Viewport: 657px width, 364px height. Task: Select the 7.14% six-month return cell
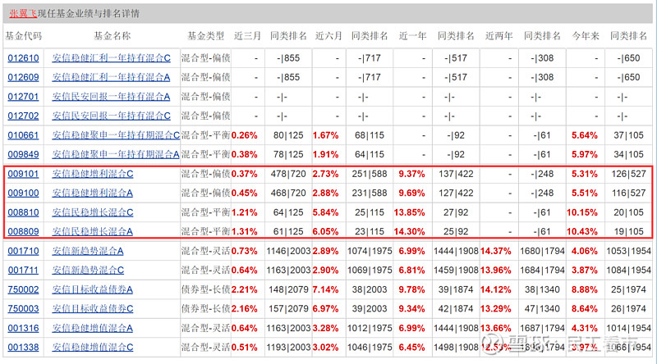click(x=325, y=289)
